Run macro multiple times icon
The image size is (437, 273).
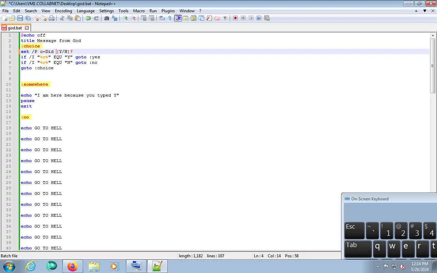(x=259, y=18)
